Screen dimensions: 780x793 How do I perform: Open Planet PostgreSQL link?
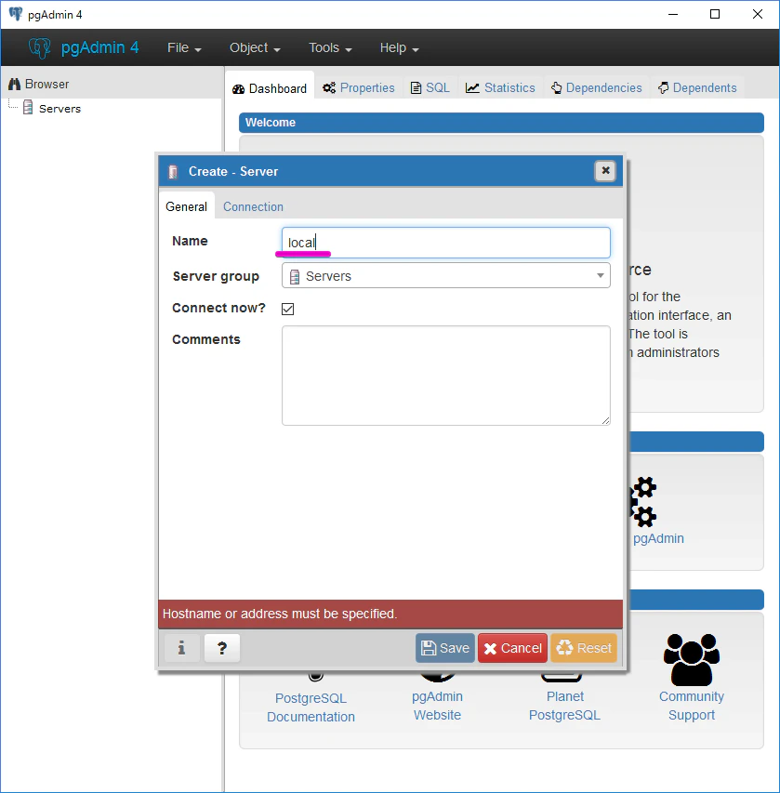[565, 706]
